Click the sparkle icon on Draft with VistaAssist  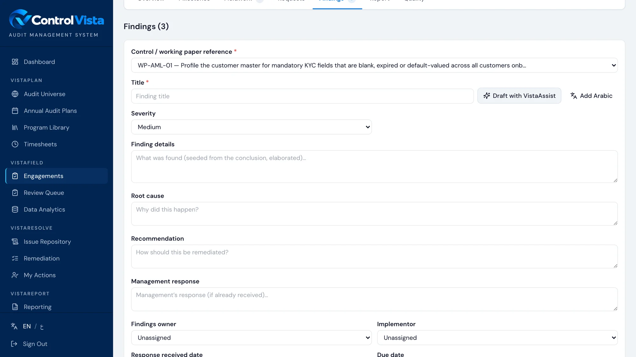(487, 96)
